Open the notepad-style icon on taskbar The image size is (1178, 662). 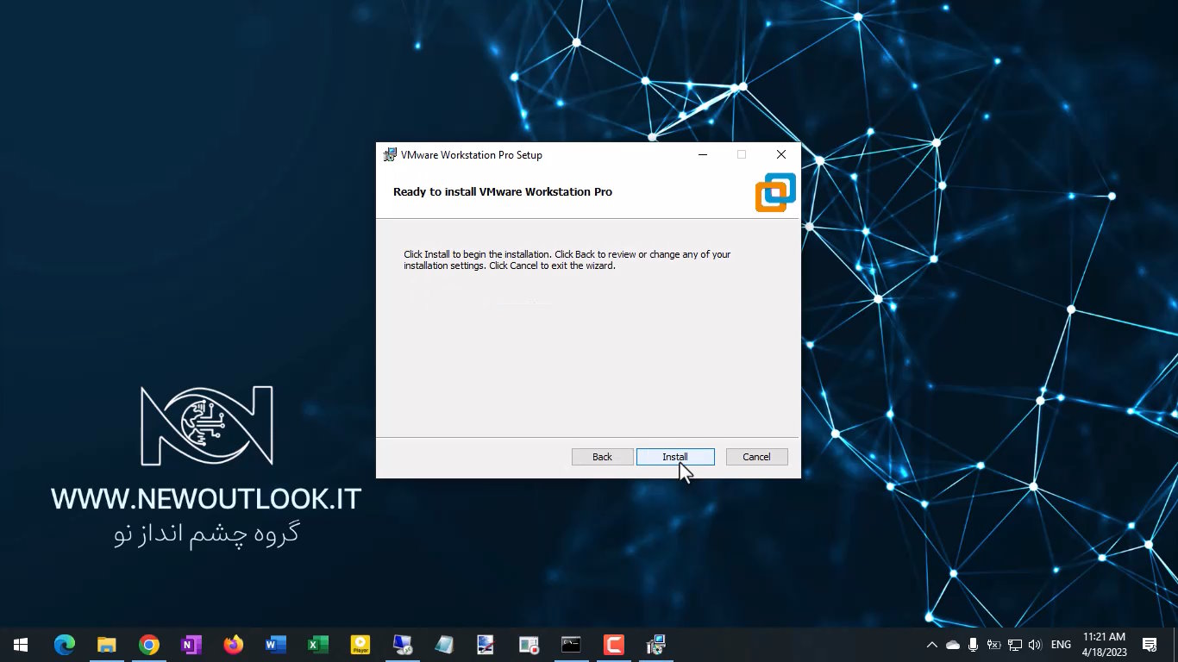444,645
